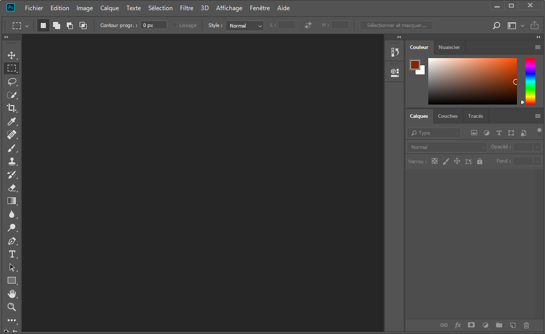Open the Fond dropdown arrow
Screen dimensions: 545x334
coord(537,161)
